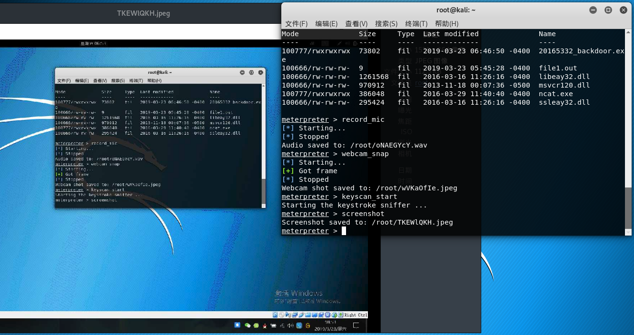The height and width of the screenshot is (335, 634).
Task: Click the VirtualBox shared folder status icon
Action: tap(308, 315)
